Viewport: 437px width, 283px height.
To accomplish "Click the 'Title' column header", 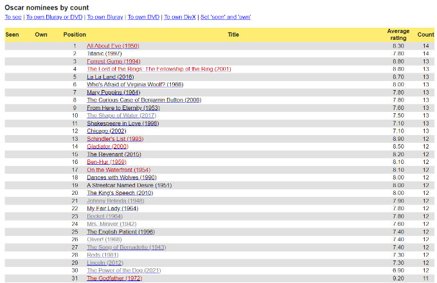I will (233, 34).
